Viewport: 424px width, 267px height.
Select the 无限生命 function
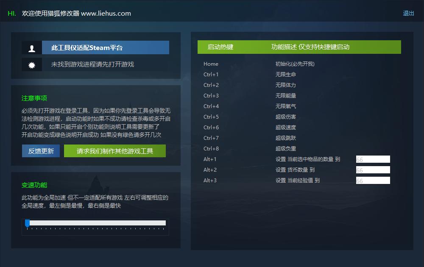(x=285, y=74)
